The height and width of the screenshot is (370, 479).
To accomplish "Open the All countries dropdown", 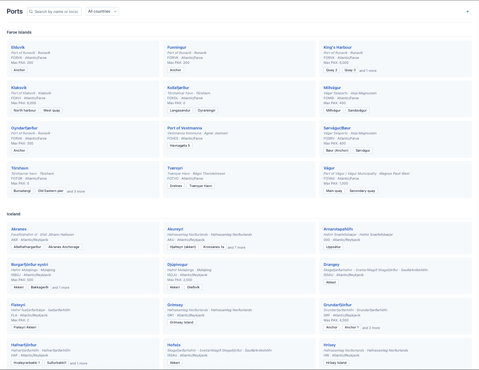I will 102,11.
